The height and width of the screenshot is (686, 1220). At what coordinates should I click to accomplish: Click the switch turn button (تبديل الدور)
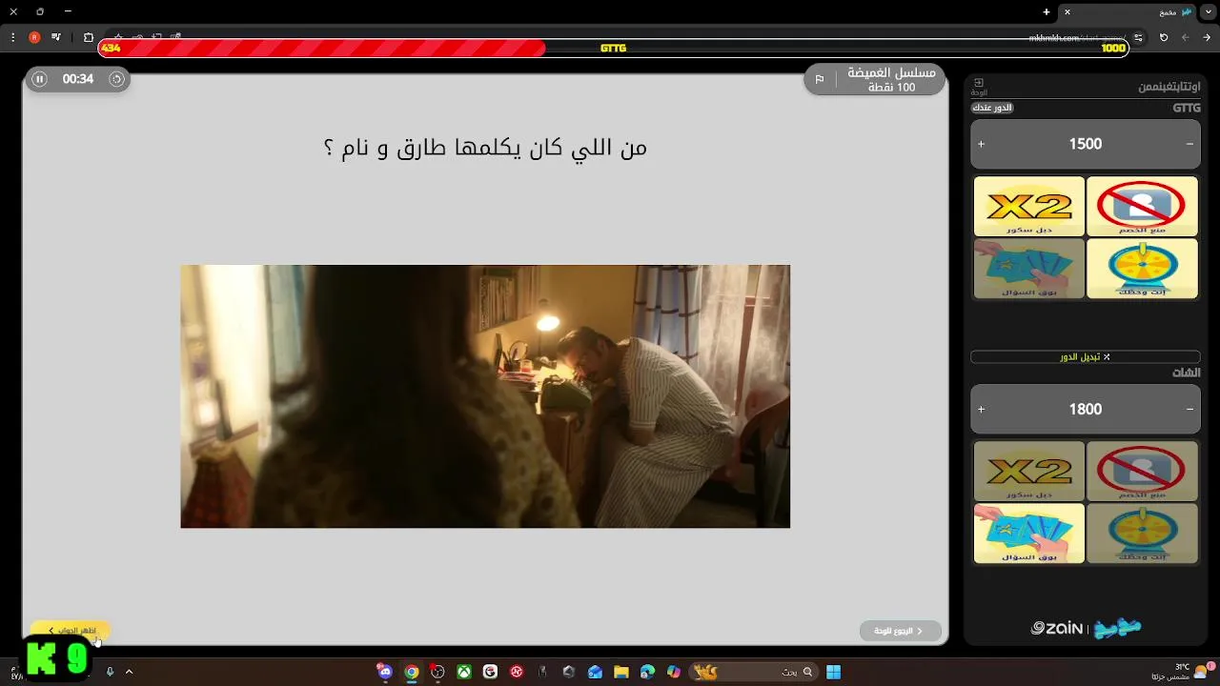coord(1086,356)
